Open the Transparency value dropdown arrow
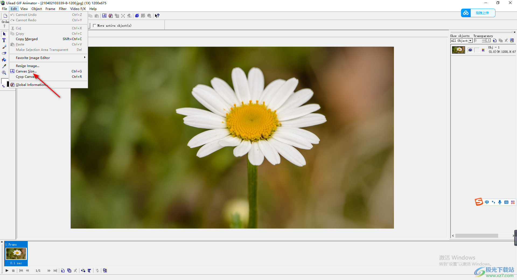The width and height of the screenshot is (517, 280). click(488, 41)
